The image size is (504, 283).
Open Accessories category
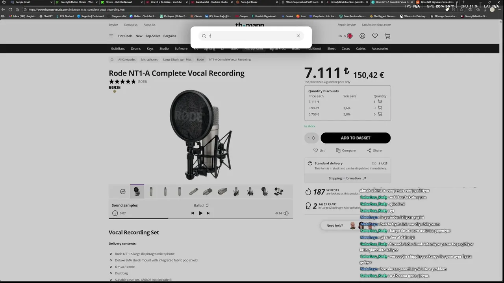(x=380, y=48)
